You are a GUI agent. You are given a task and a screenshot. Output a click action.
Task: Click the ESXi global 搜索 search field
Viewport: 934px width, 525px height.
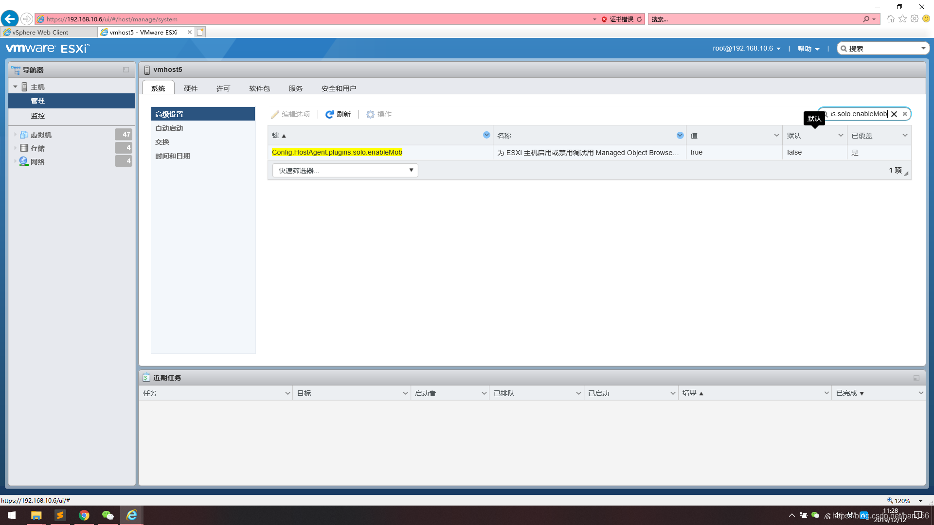click(883, 48)
